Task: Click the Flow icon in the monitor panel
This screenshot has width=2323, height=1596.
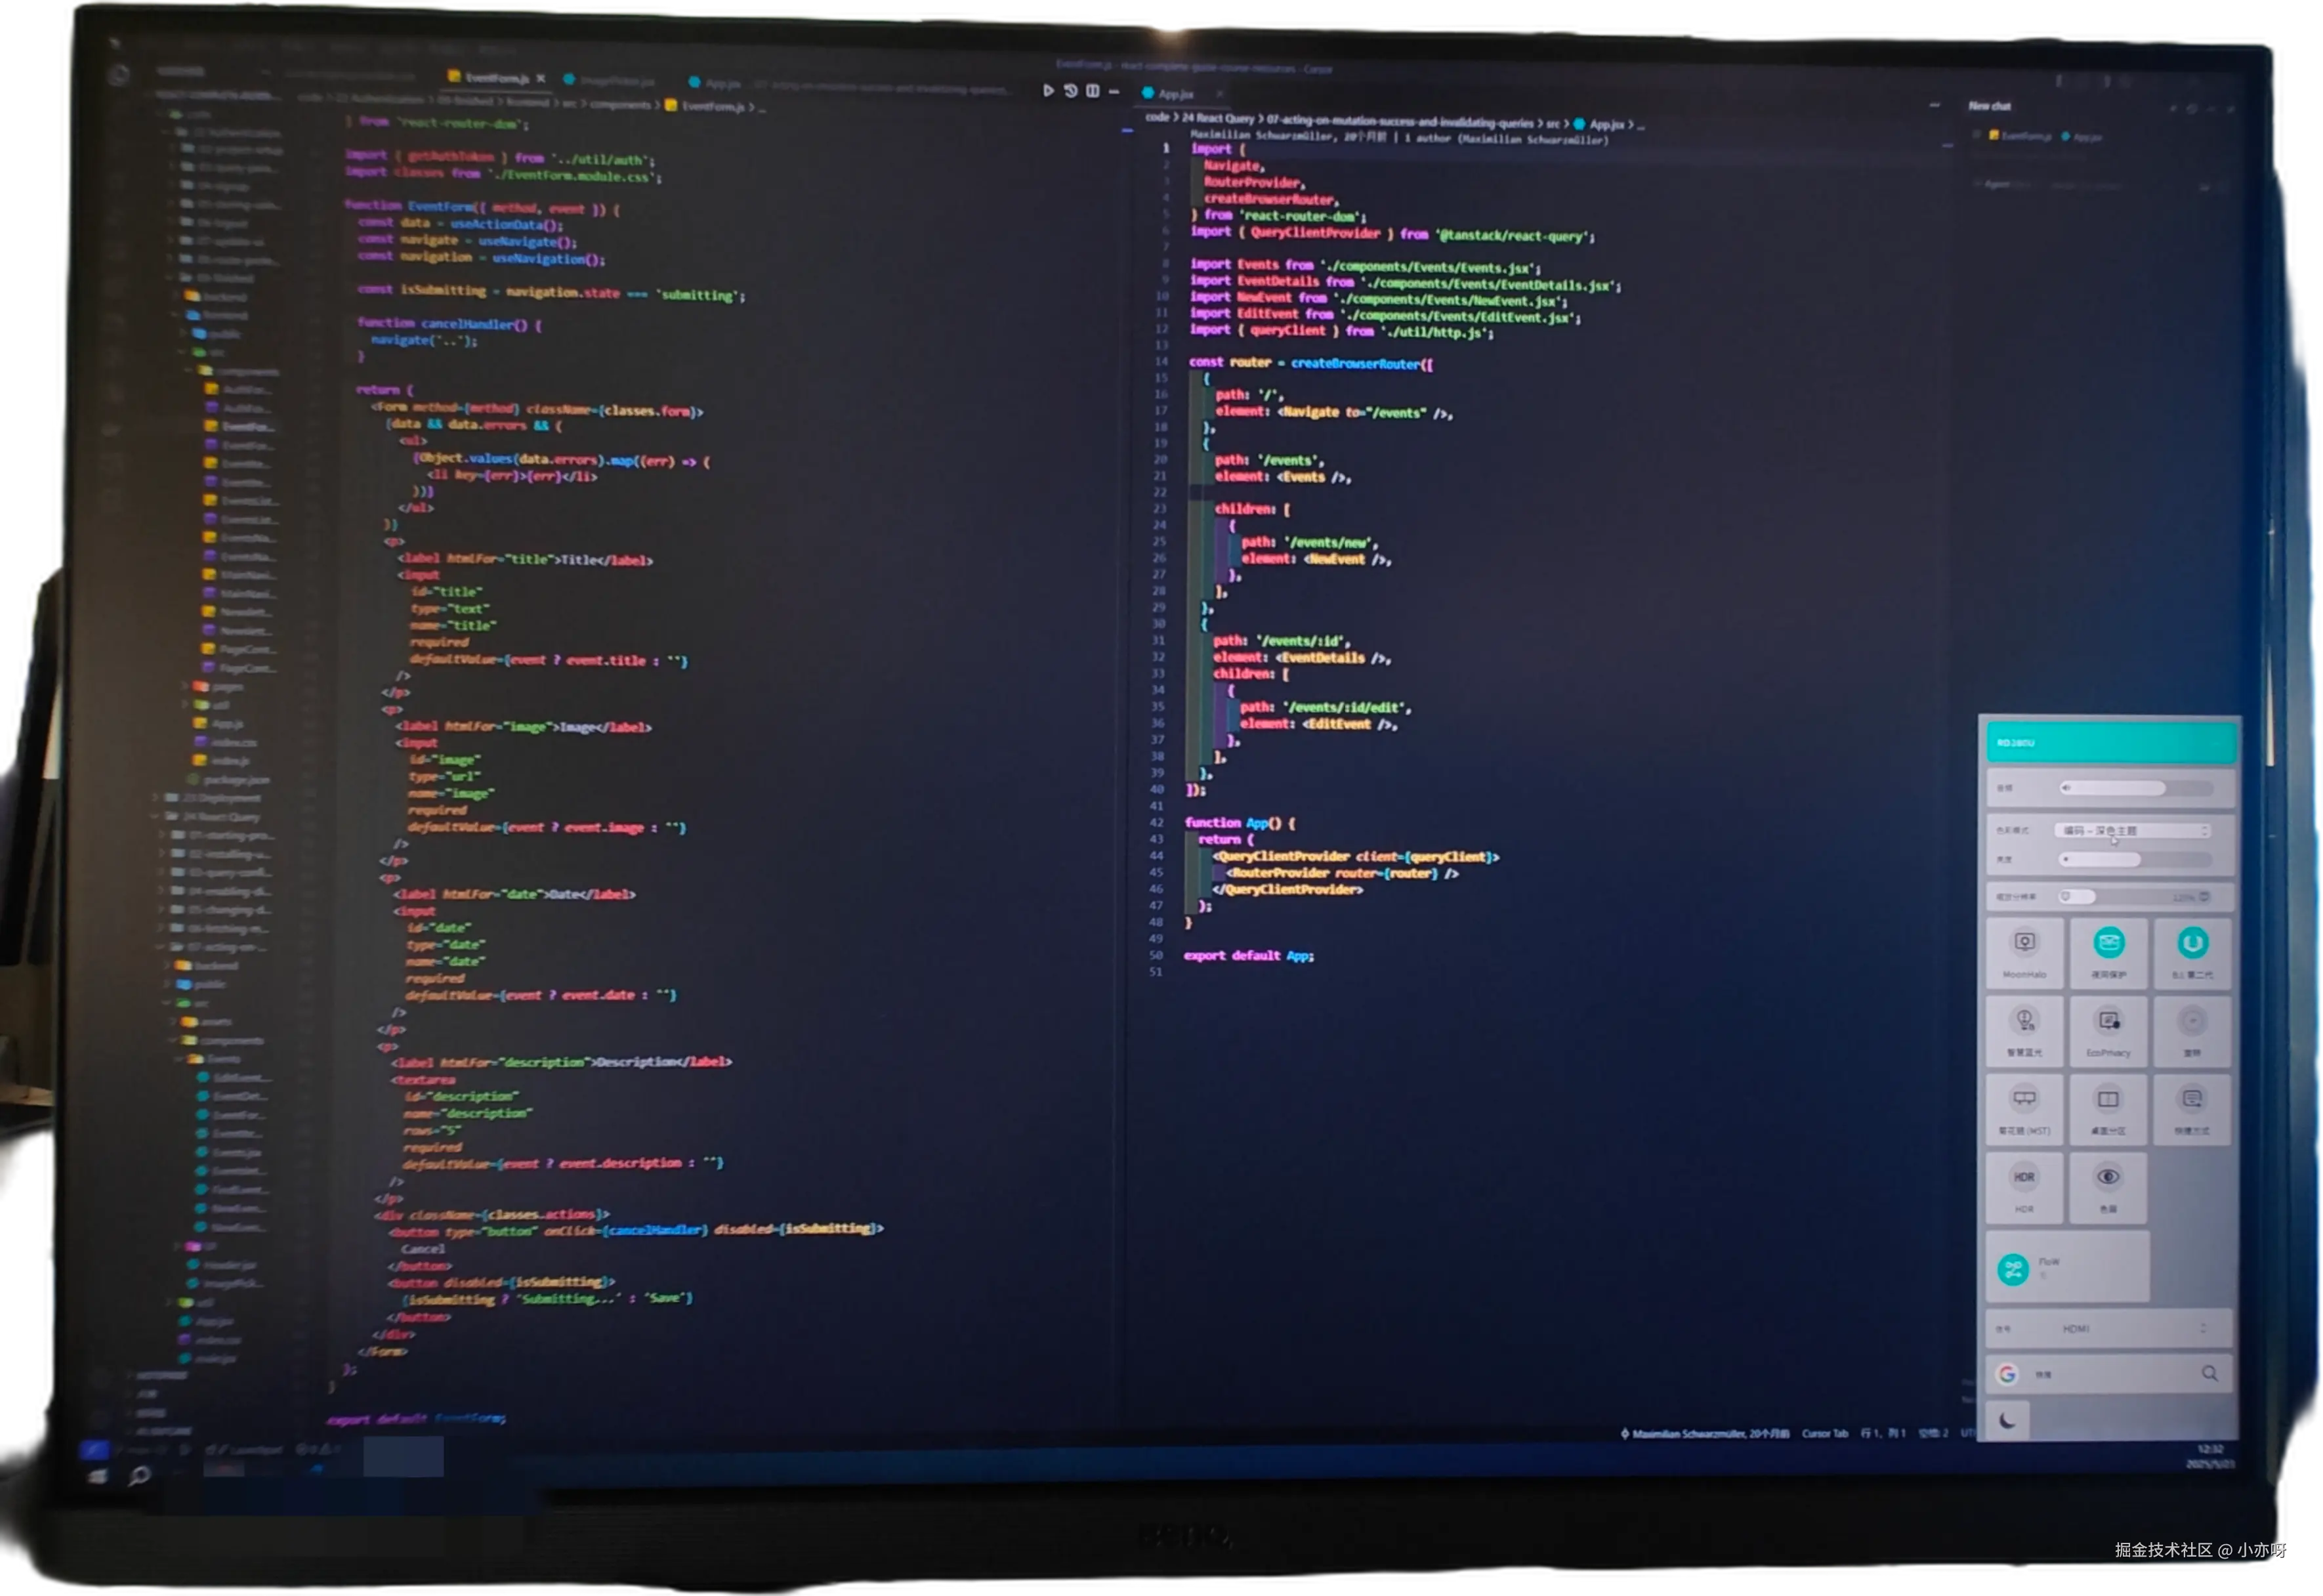Action: 2012,1269
